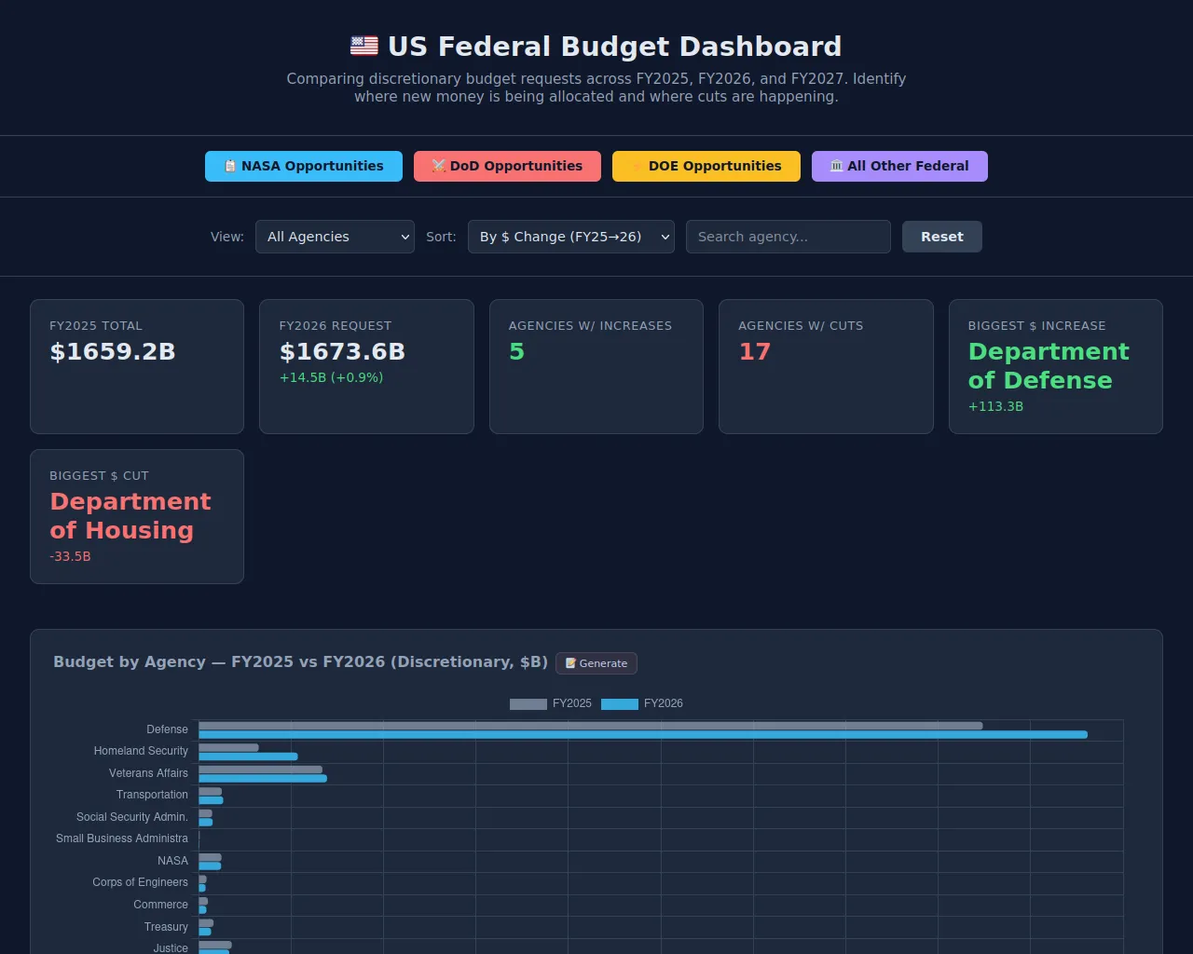Click the Defense FY2025 gray bar
The width and height of the screenshot is (1193, 954).
pyautogui.click(x=591, y=726)
